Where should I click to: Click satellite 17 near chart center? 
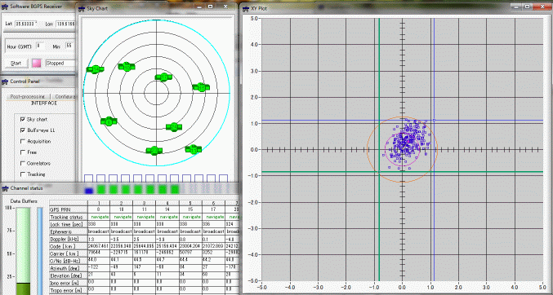(x=163, y=77)
